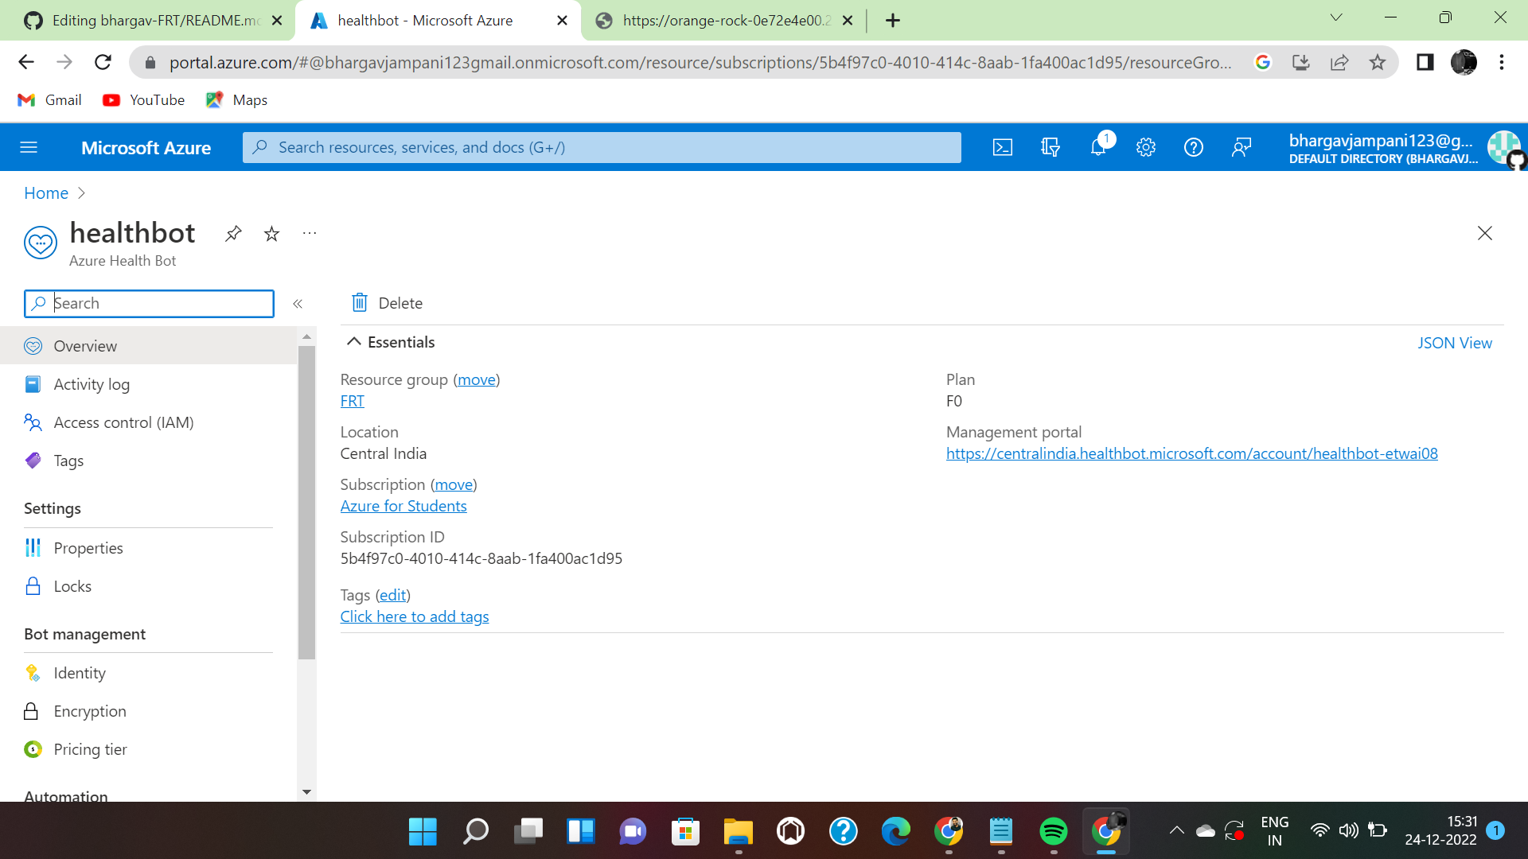Open Azure help question mark icon
This screenshot has height=859, width=1528.
(x=1193, y=147)
